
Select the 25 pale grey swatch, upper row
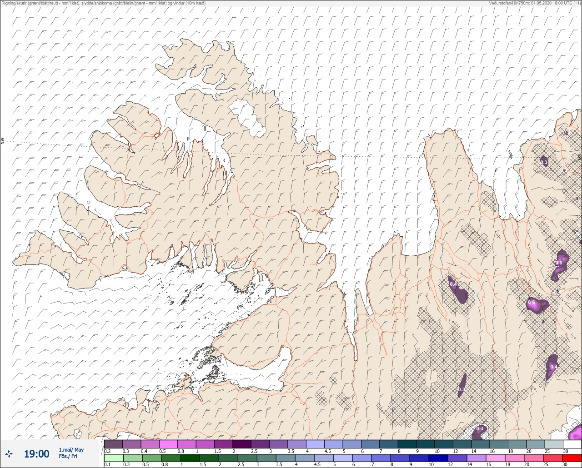click(x=554, y=444)
